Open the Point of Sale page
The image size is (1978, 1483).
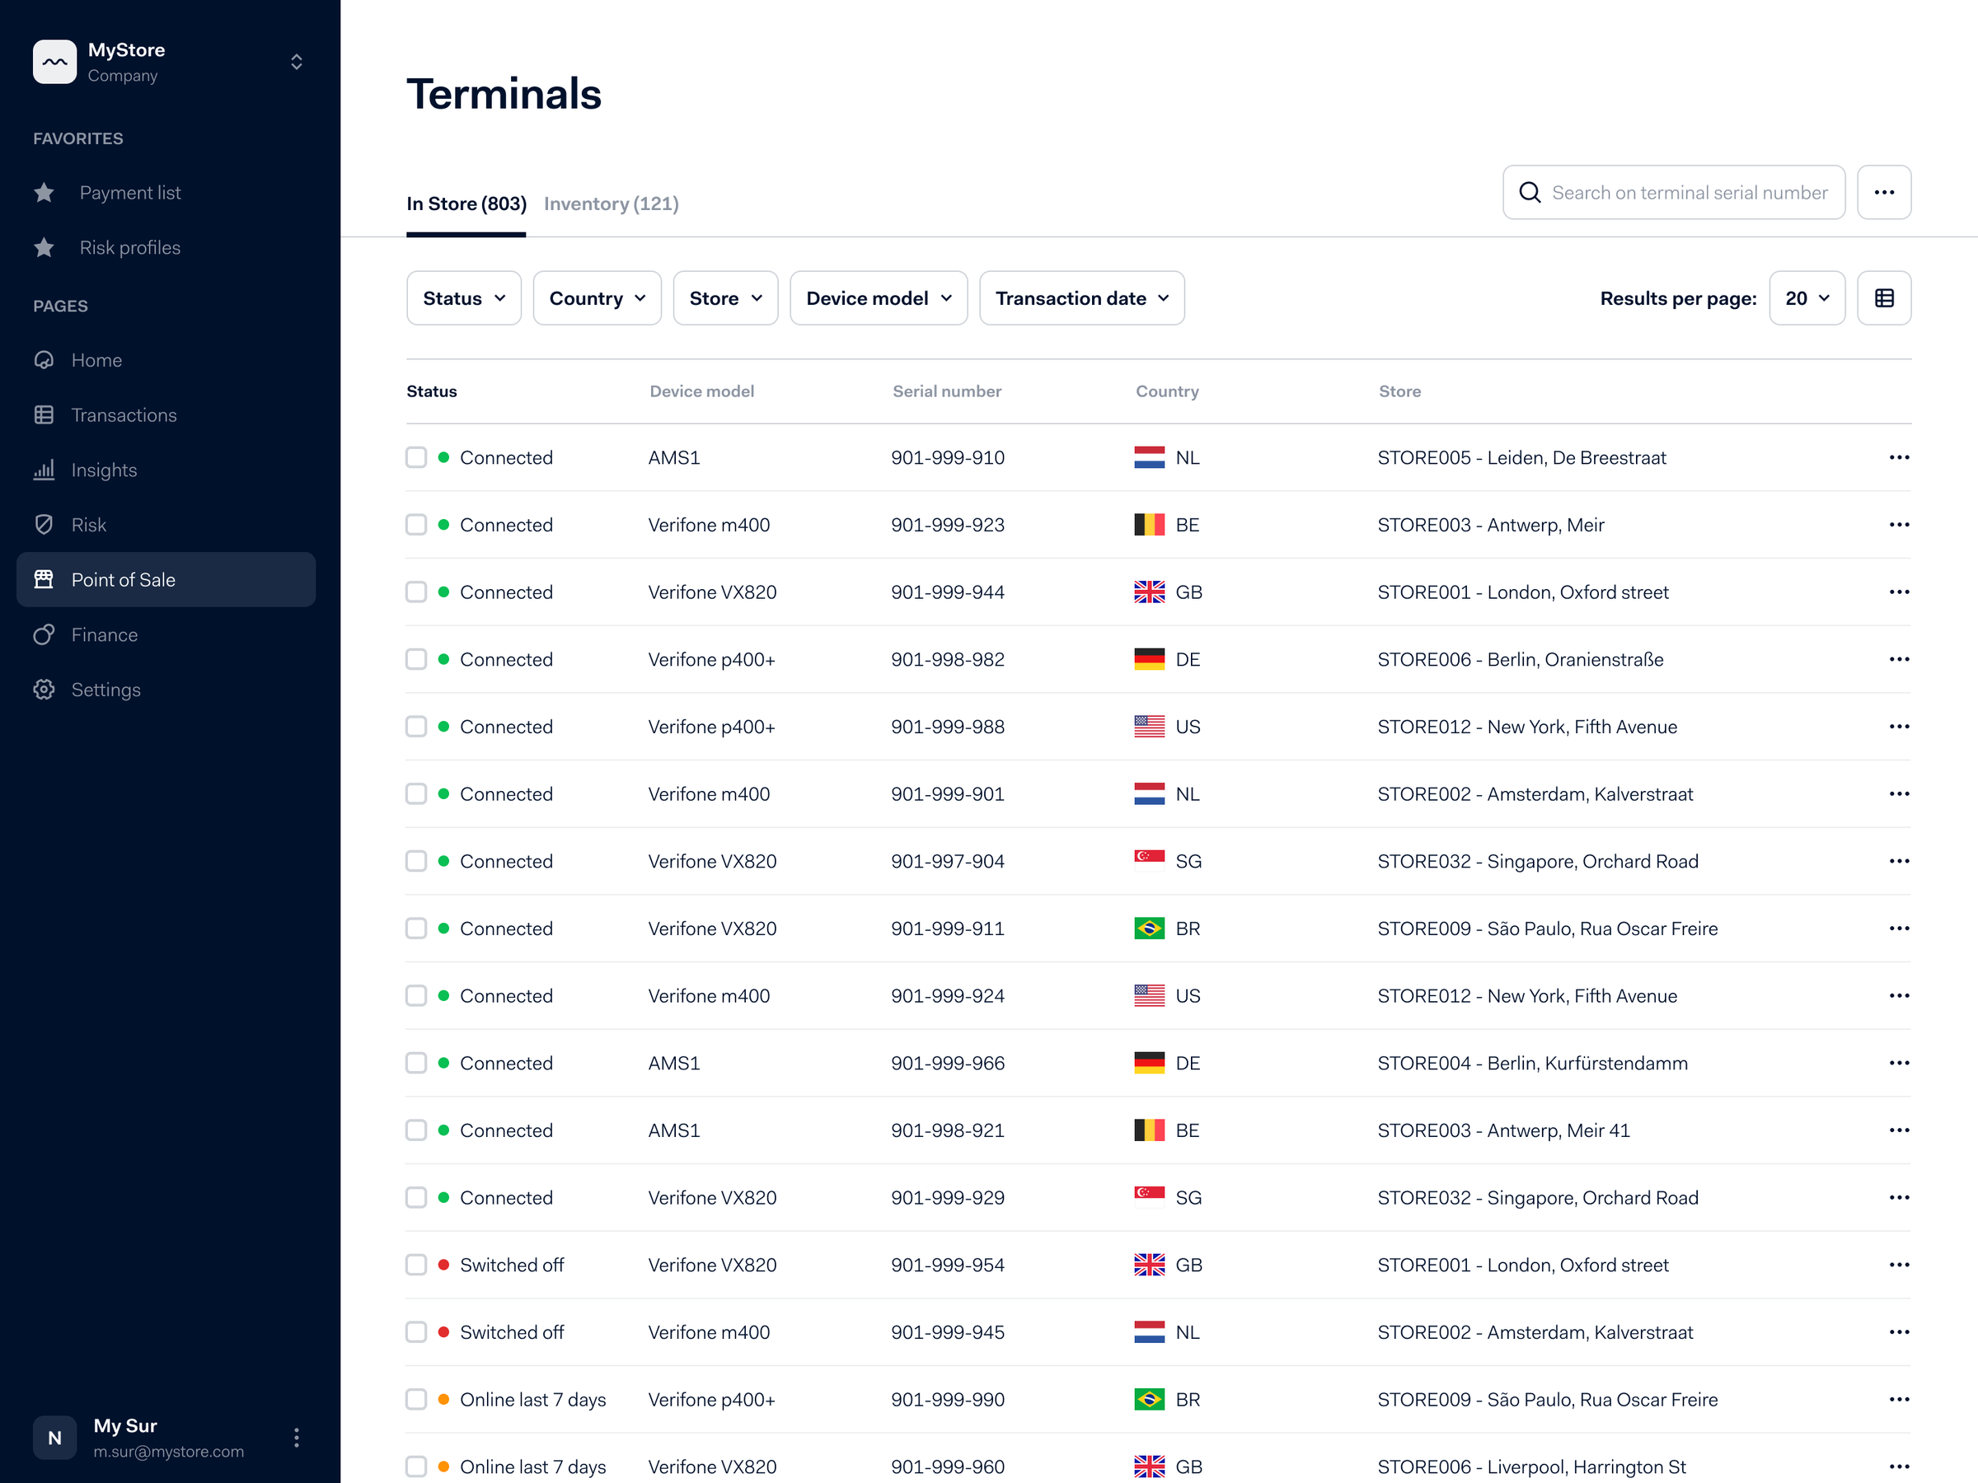coord(123,579)
